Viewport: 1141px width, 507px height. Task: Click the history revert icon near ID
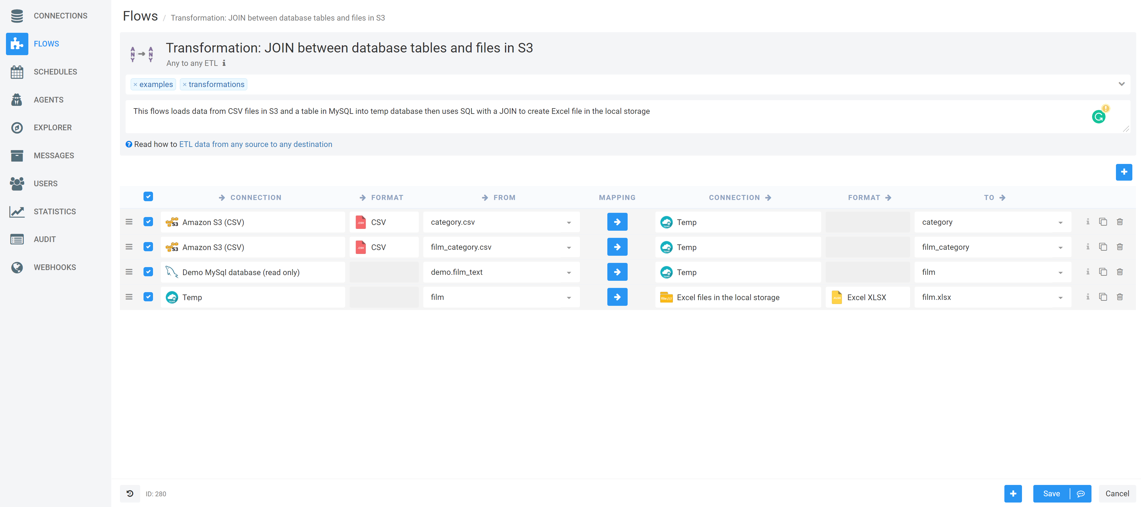click(130, 494)
